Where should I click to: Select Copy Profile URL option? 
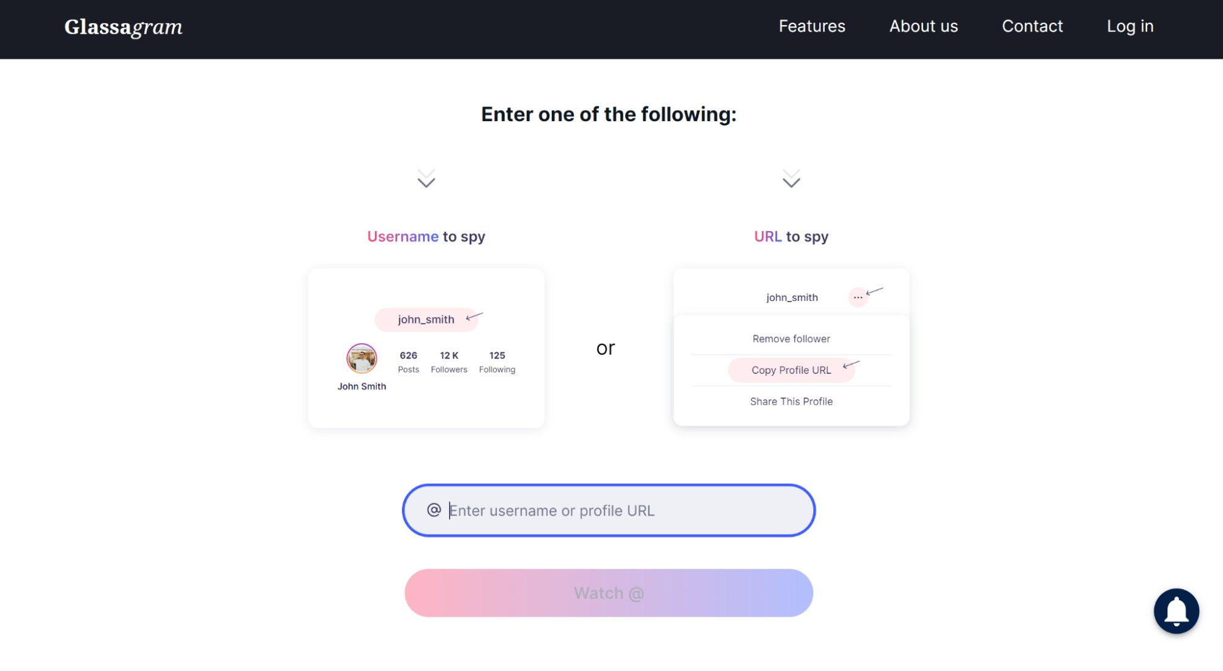click(x=790, y=370)
